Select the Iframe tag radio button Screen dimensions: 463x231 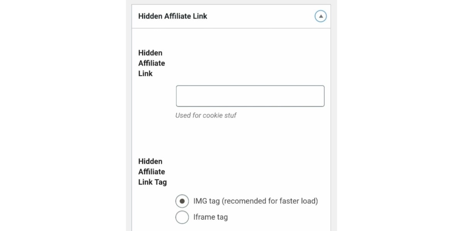(182, 217)
